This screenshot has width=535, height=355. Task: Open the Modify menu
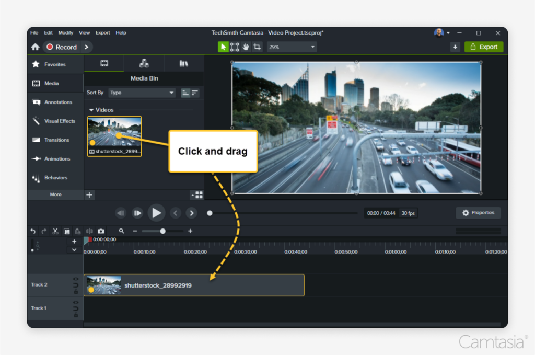(x=65, y=32)
